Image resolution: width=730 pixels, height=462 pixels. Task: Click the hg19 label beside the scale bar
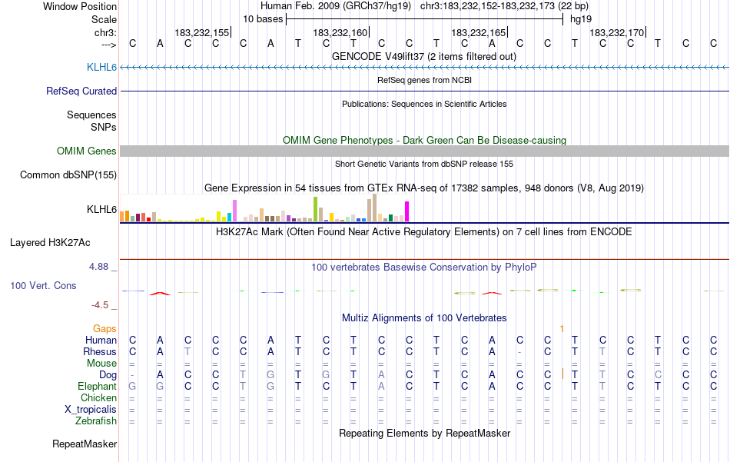point(581,19)
